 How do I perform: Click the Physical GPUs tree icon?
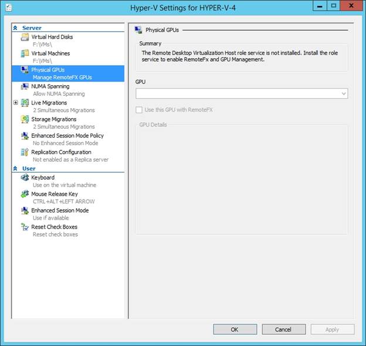[x=25, y=70]
